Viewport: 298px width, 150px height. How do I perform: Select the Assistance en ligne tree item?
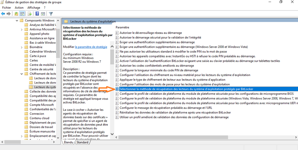(42, 38)
